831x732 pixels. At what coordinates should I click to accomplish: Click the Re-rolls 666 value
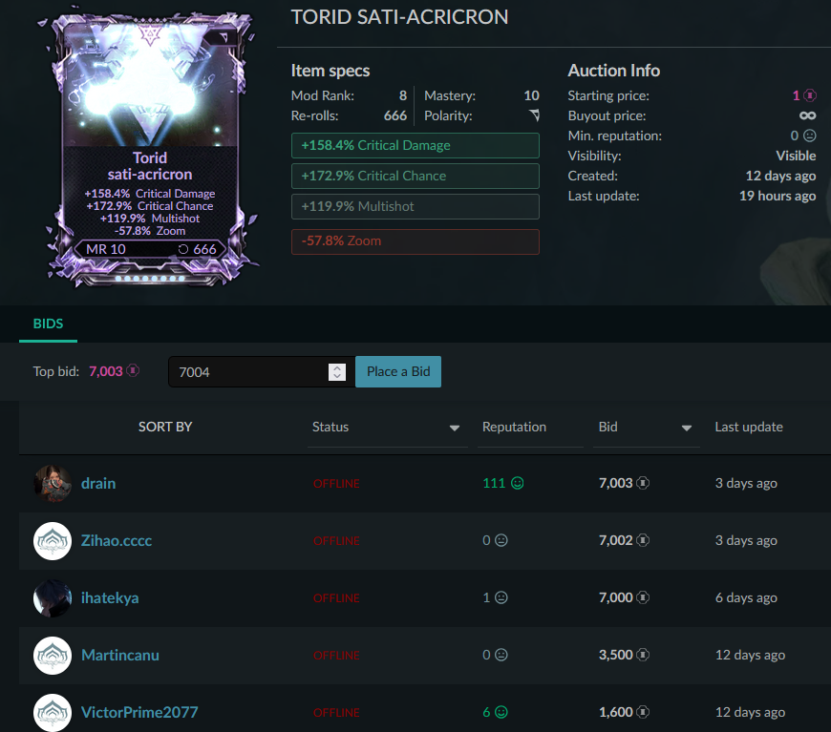tap(395, 115)
